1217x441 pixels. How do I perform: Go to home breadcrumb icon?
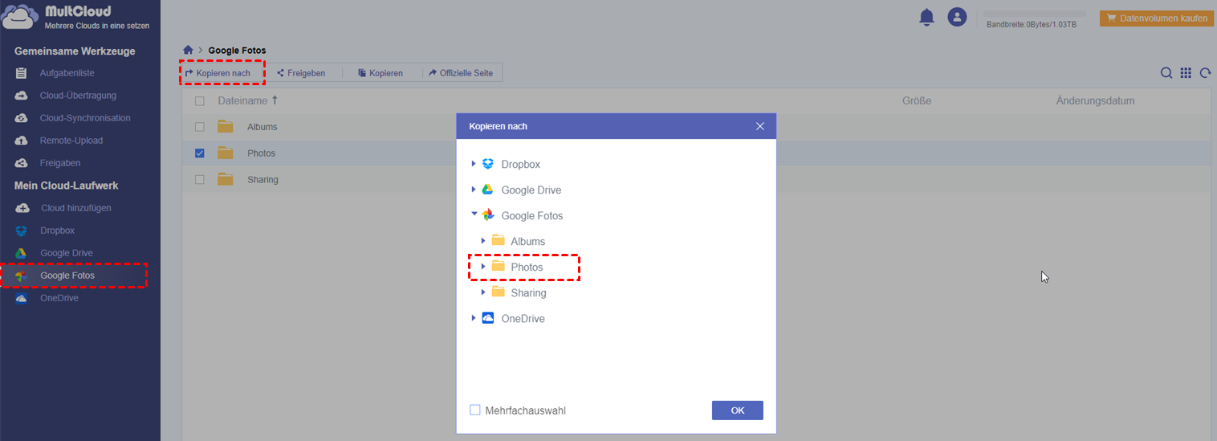click(188, 51)
